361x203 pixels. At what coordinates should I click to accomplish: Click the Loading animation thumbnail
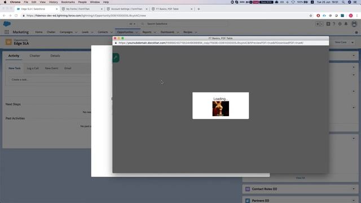tap(221, 109)
